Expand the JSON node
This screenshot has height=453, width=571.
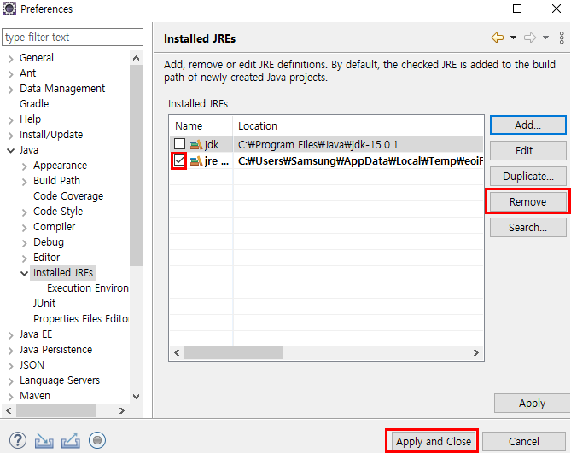(10, 365)
